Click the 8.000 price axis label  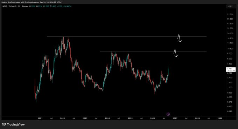(x=230, y=54)
